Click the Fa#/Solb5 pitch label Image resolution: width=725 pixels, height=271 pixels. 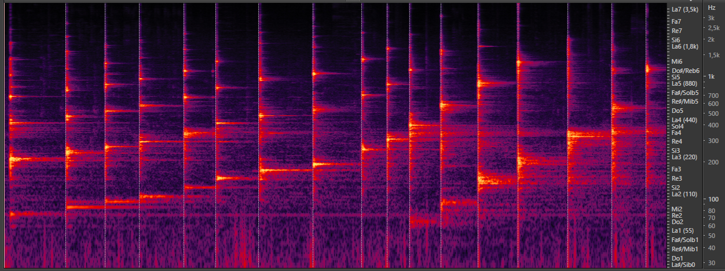(685, 93)
